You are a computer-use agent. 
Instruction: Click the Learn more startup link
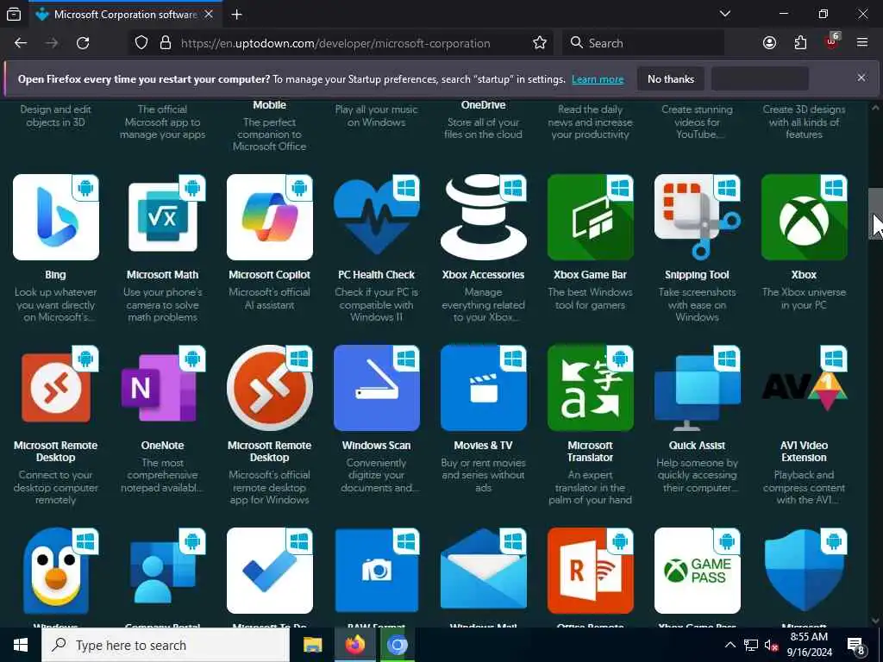tap(598, 79)
